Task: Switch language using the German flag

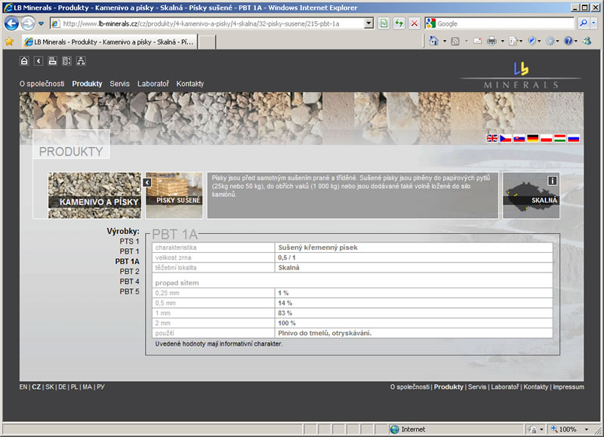Action: tap(533, 138)
